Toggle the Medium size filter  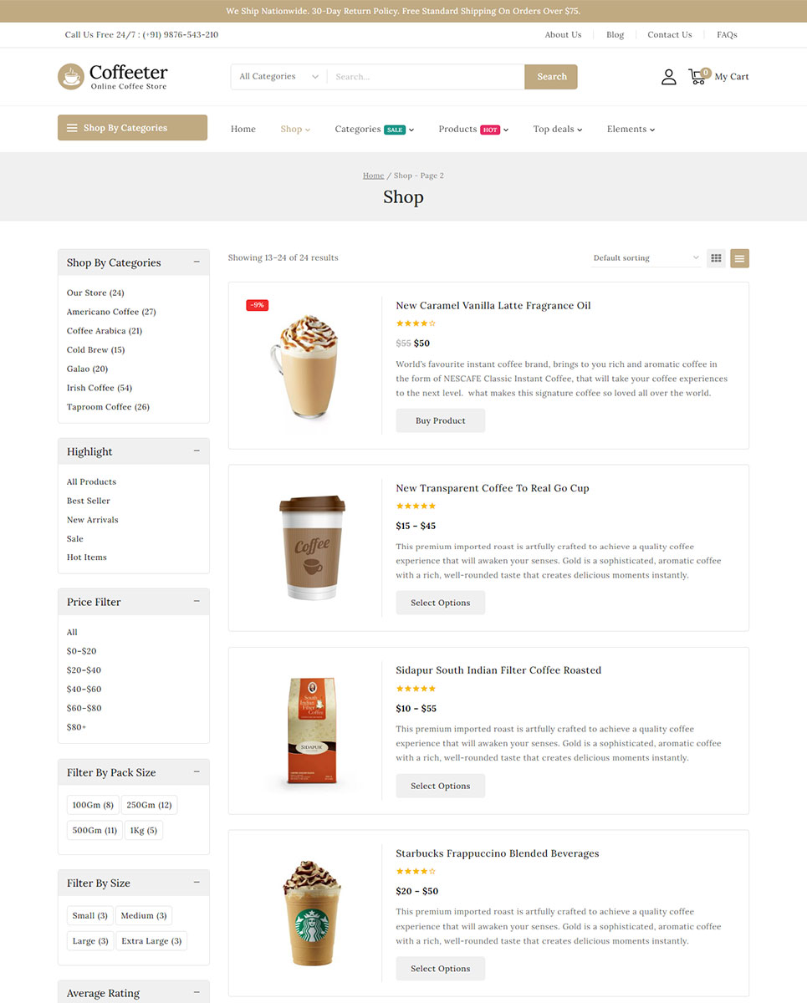[x=143, y=916]
